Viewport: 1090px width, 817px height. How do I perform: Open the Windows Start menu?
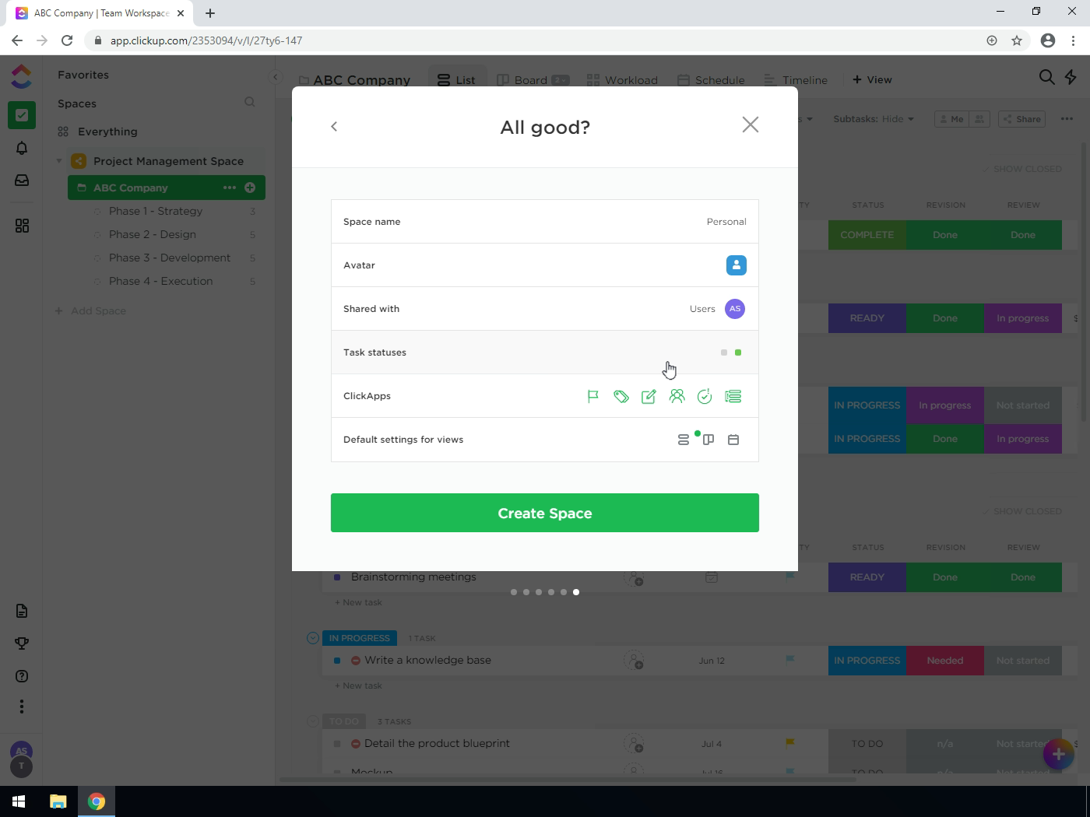click(19, 801)
